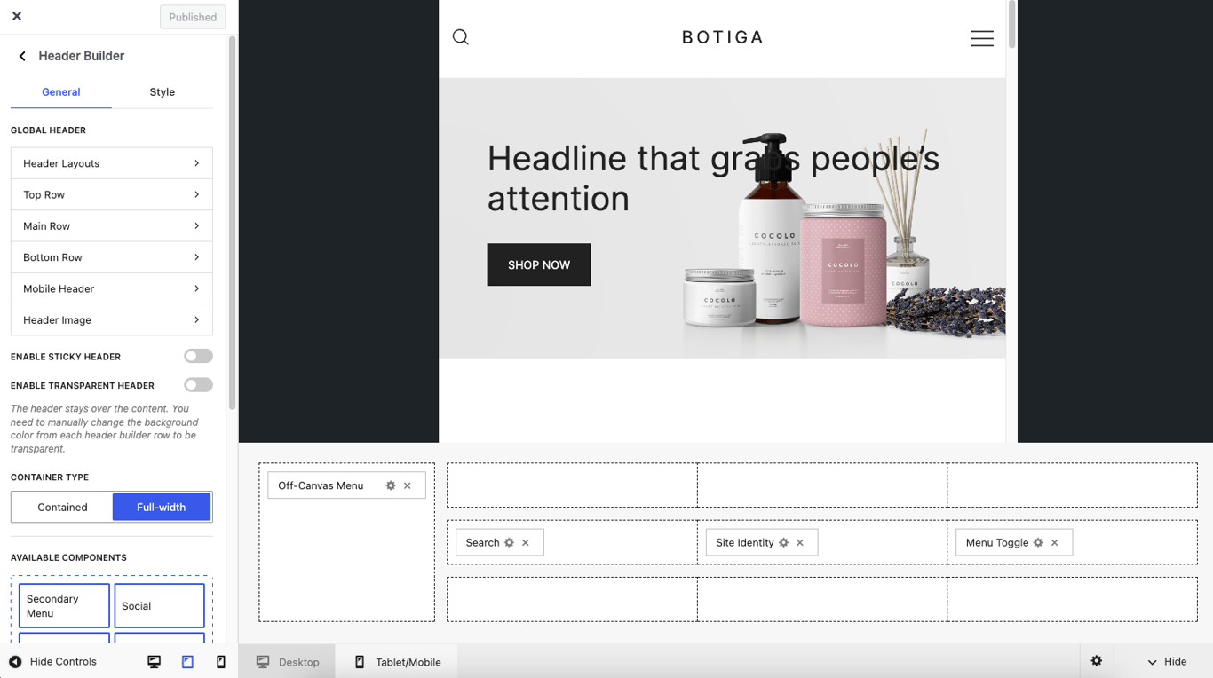The width and height of the screenshot is (1213, 678).
Task: Select the desktop preview icon
Action: pos(154,661)
